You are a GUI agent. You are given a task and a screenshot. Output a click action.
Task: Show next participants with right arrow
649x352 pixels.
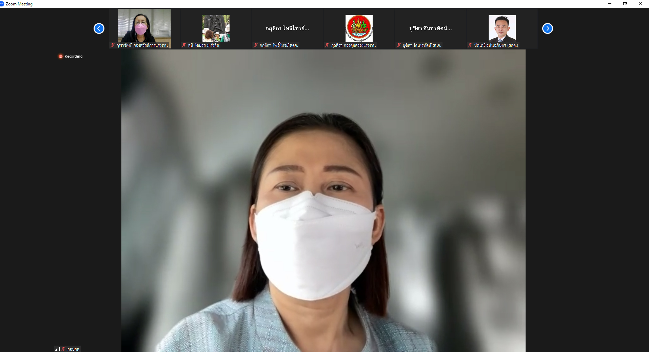point(548,28)
